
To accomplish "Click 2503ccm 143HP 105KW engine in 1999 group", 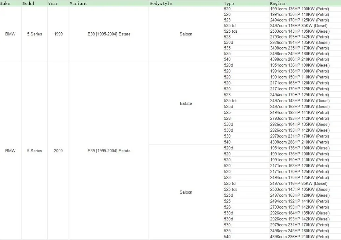I will pyautogui.click(x=300, y=31).
